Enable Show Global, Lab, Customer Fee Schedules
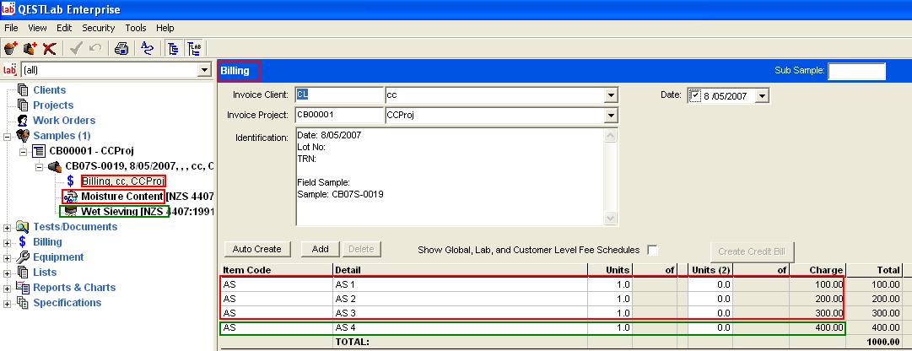 652,250
